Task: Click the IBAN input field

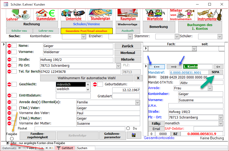Action: pos(191,77)
